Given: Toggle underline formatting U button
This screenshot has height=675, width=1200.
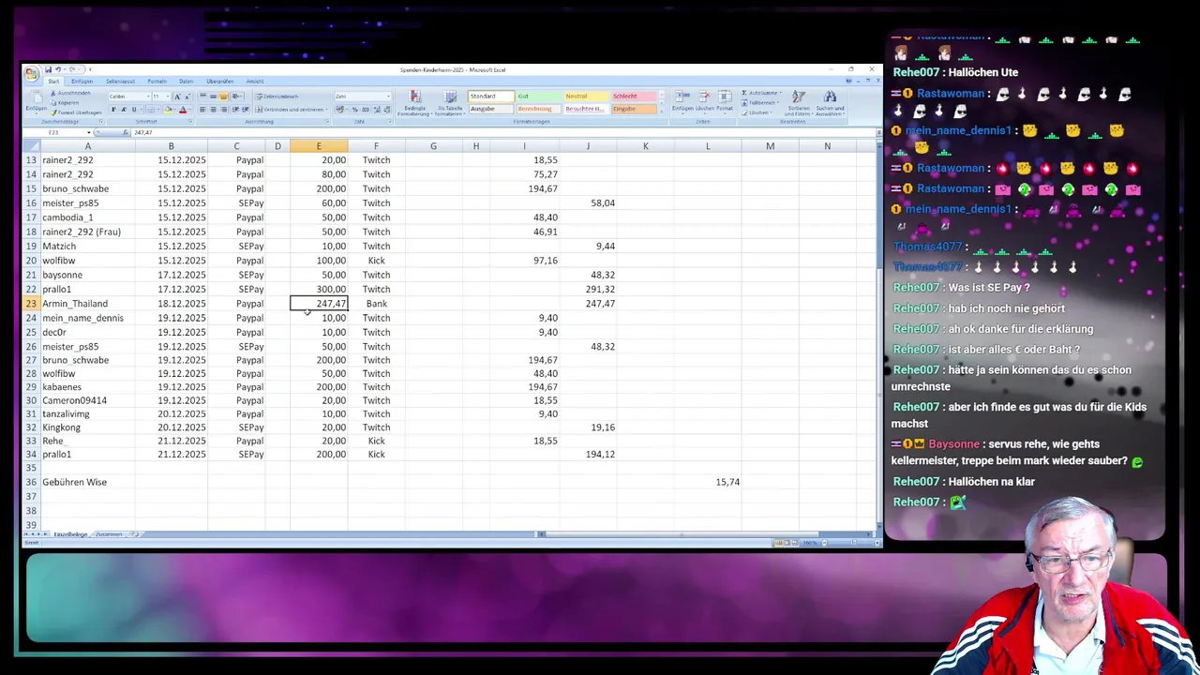Looking at the screenshot, I should tap(133, 110).
